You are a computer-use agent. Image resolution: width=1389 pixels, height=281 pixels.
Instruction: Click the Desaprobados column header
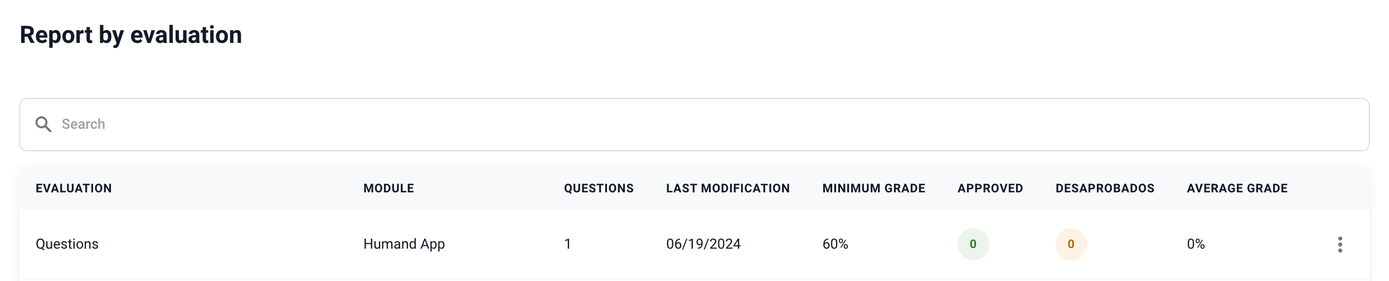pyautogui.click(x=1105, y=188)
